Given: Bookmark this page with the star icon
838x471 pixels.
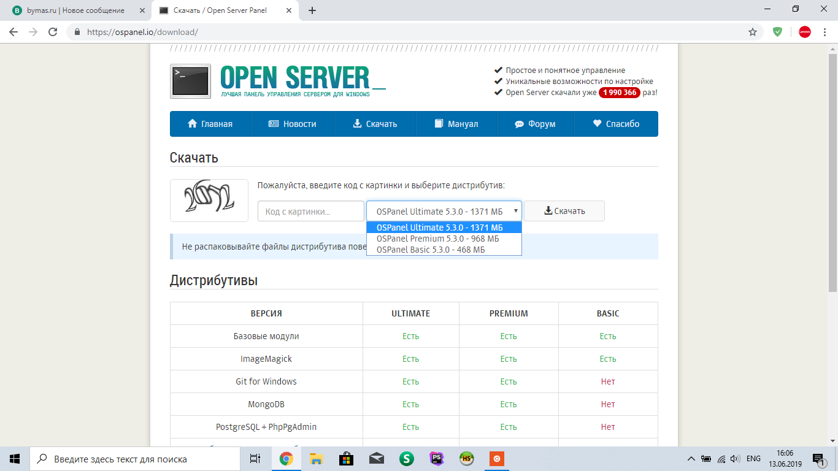Looking at the screenshot, I should point(753,32).
